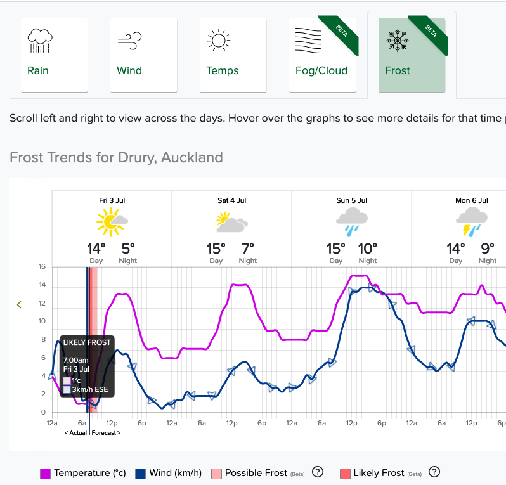Open help for Likely Frost legend
Viewport: 506px width, 485px height.
(x=434, y=472)
